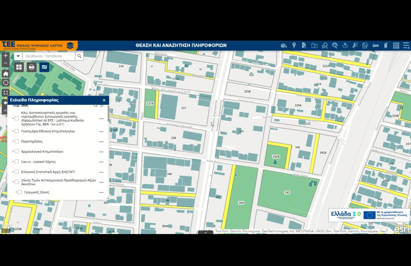This screenshot has height=266, width=411.
Task: Click the Διεύθυνση / Τοποθεσία search field
Action: [48, 56]
